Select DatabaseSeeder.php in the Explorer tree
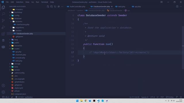This screenshot has width=184, height=103. pos(25,33)
